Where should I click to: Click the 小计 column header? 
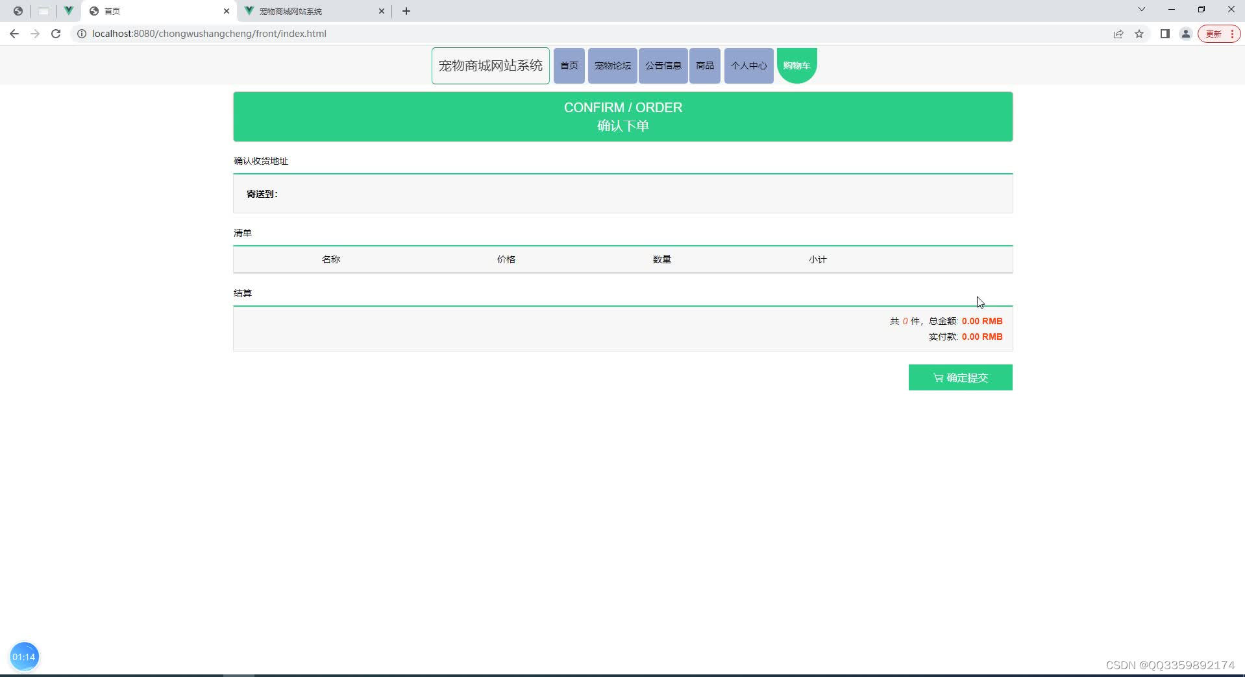coord(818,259)
